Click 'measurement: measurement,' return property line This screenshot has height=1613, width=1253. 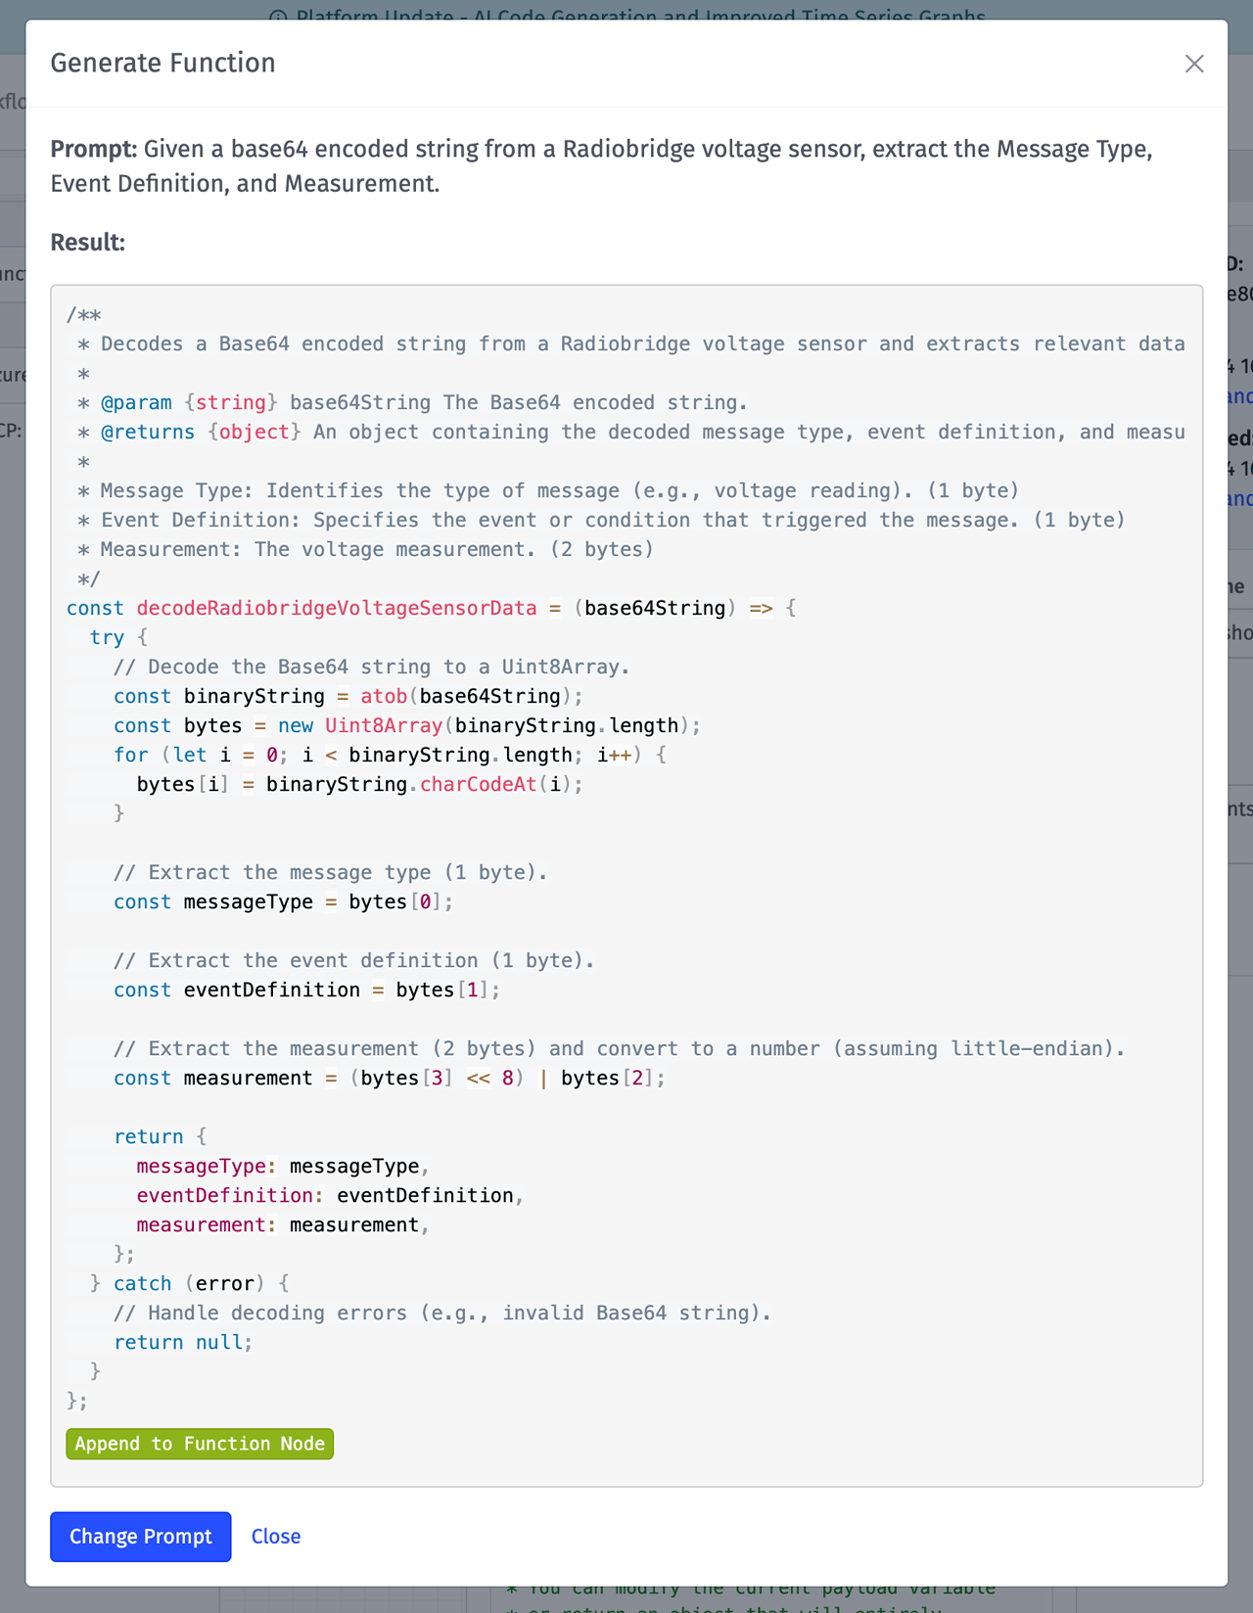[284, 1224]
